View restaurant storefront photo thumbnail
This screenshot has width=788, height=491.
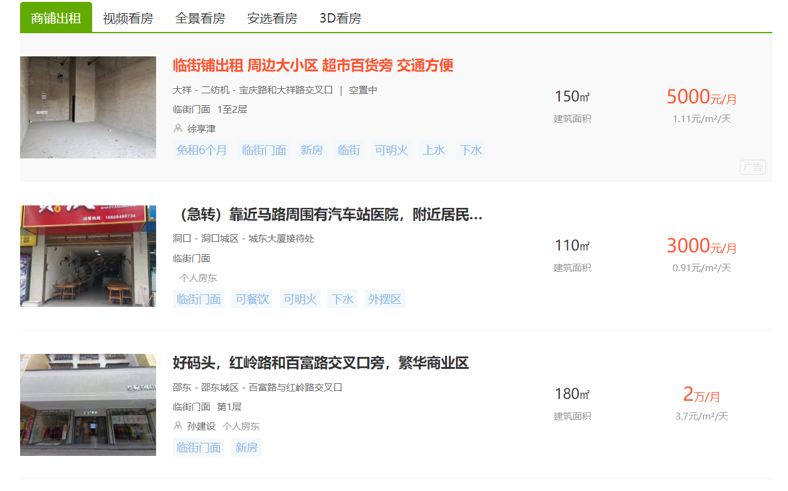click(88, 256)
